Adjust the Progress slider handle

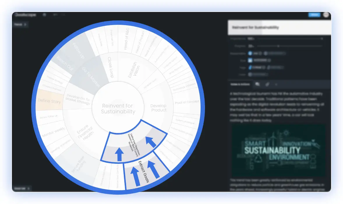point(278,46)
